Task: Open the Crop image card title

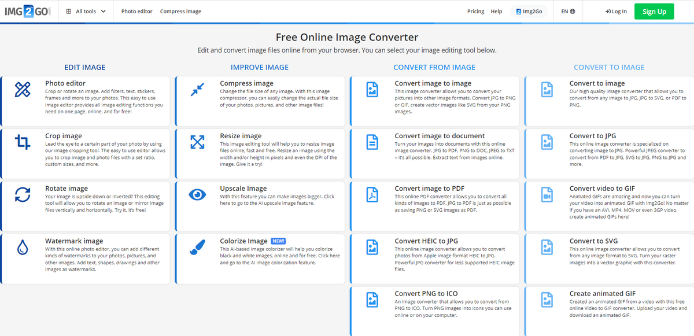Action: click(64, 136)
